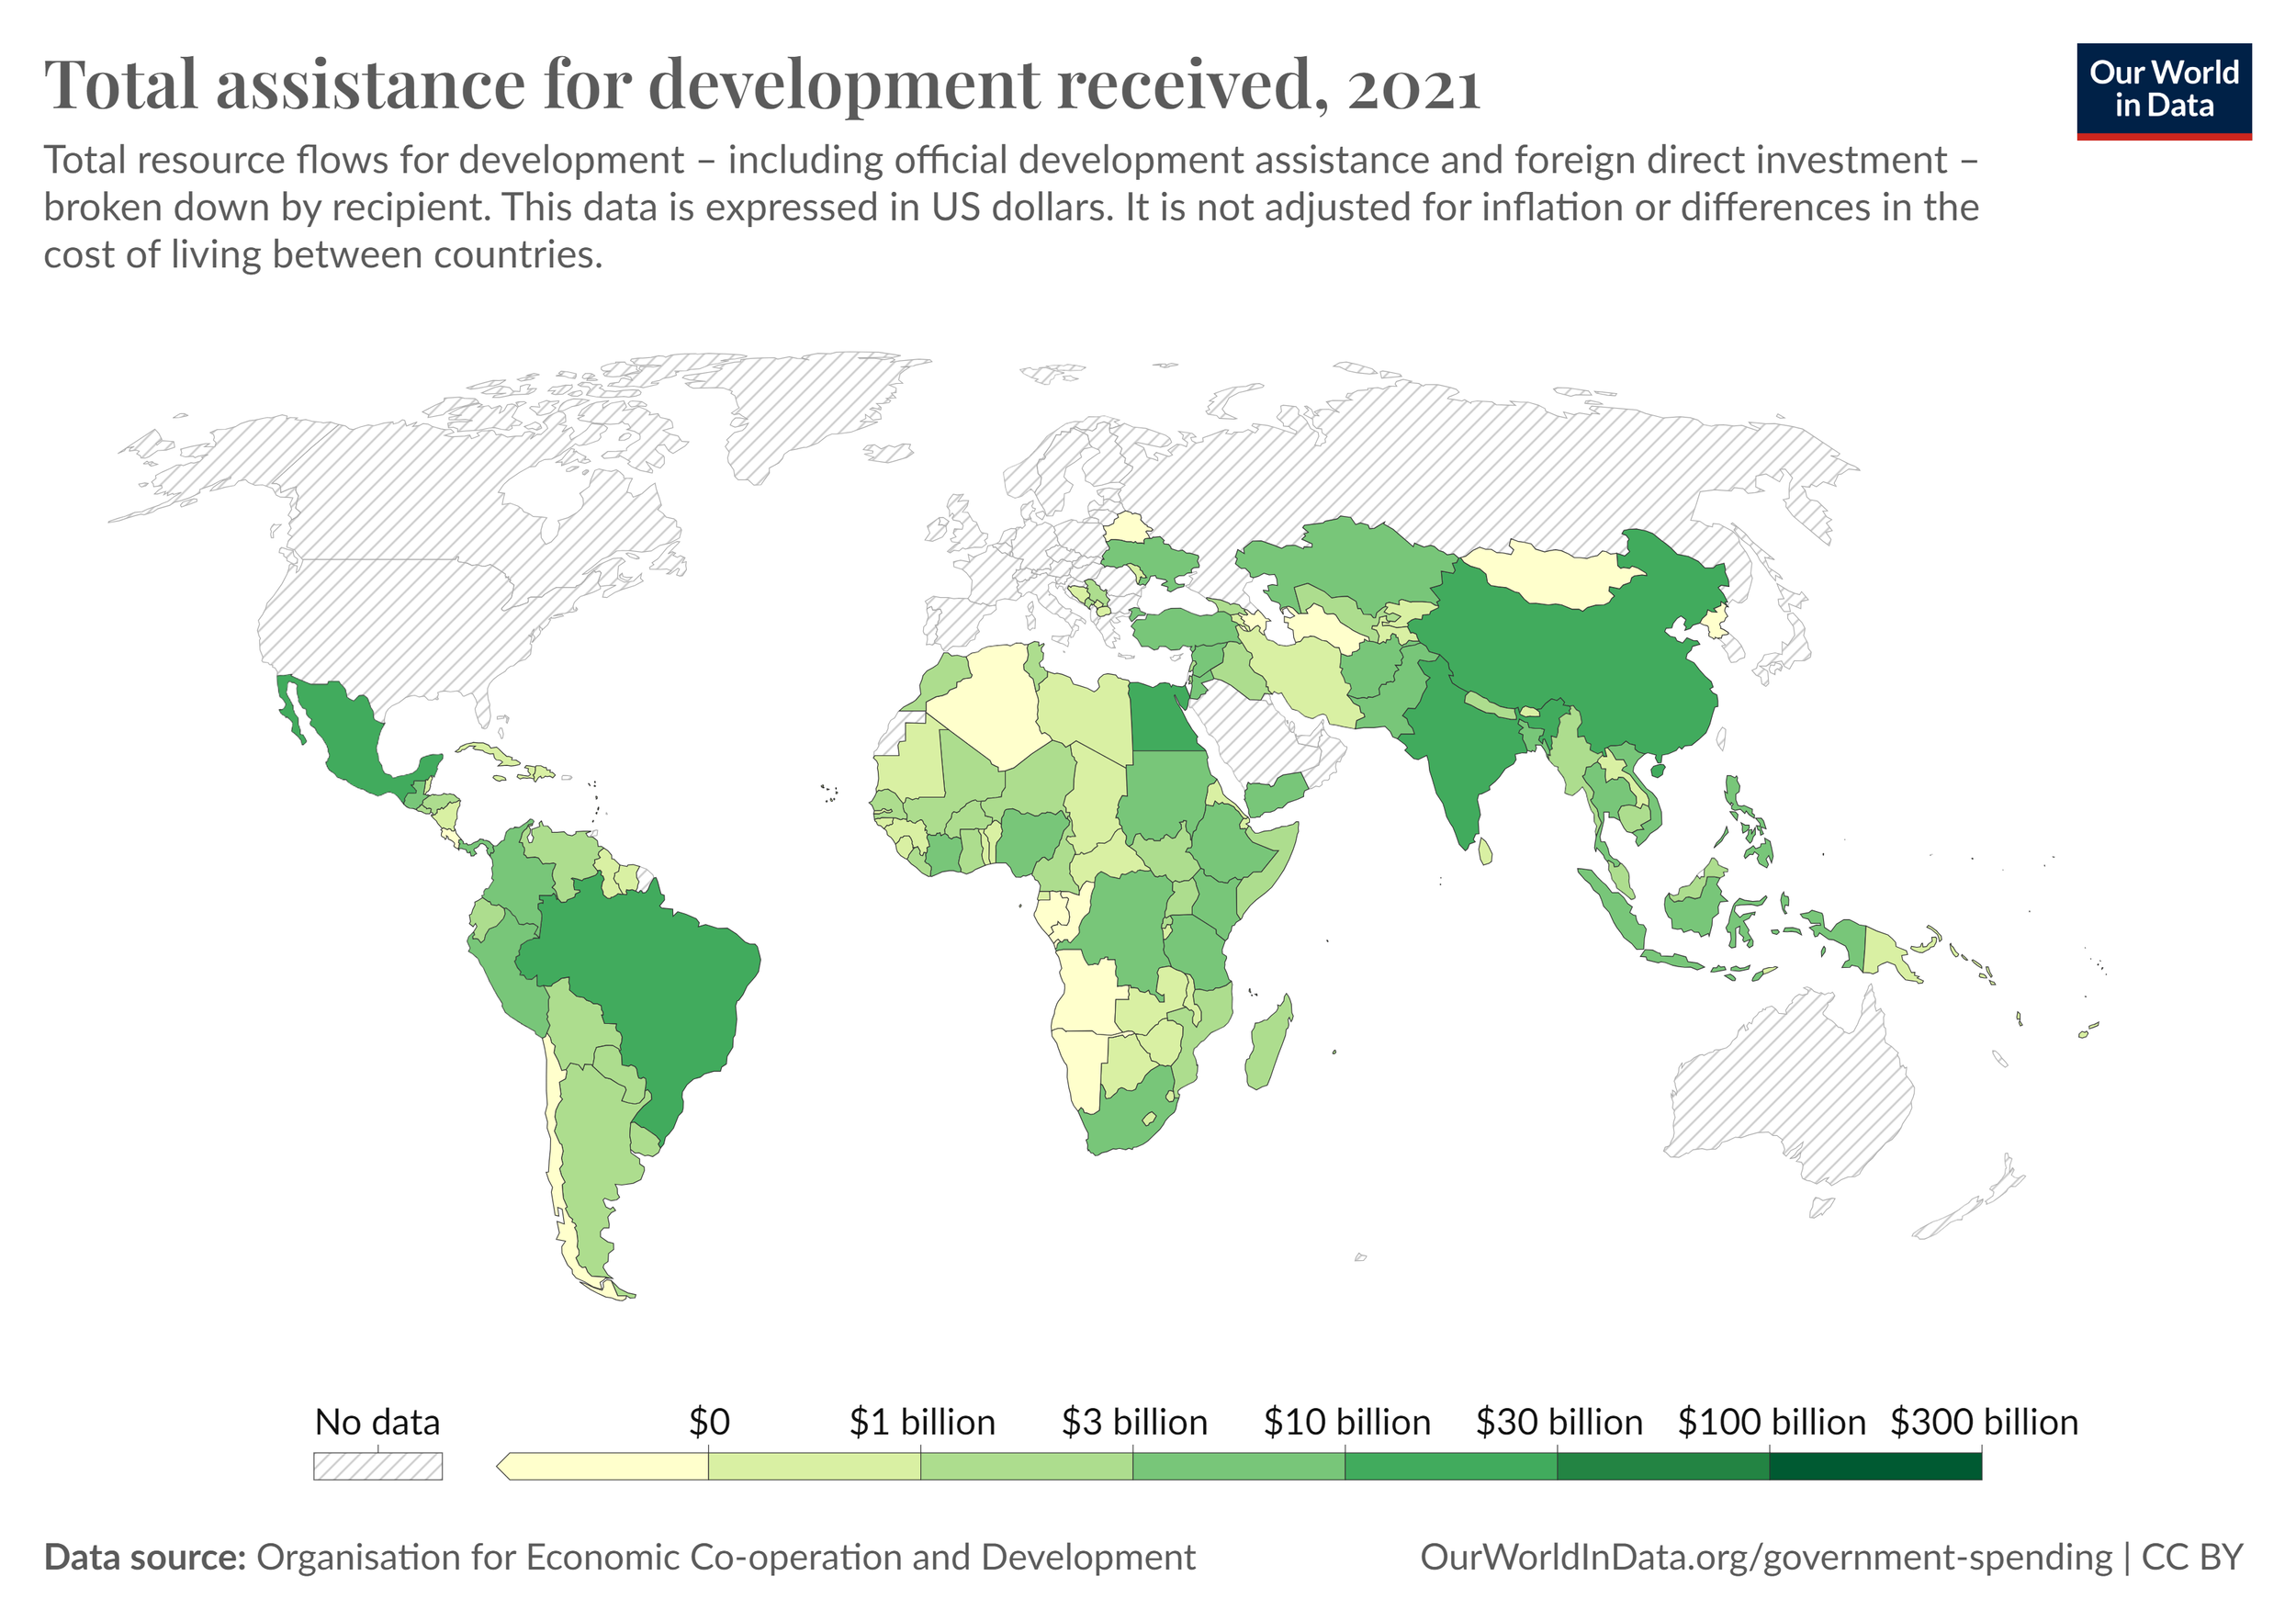Select the $10 to $30 billion legend swatch

(x=1450, y=1466)
